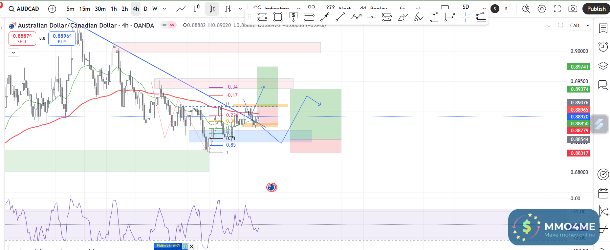Open the economic calendar icon
610x250 pixels.
coord(603,193)
